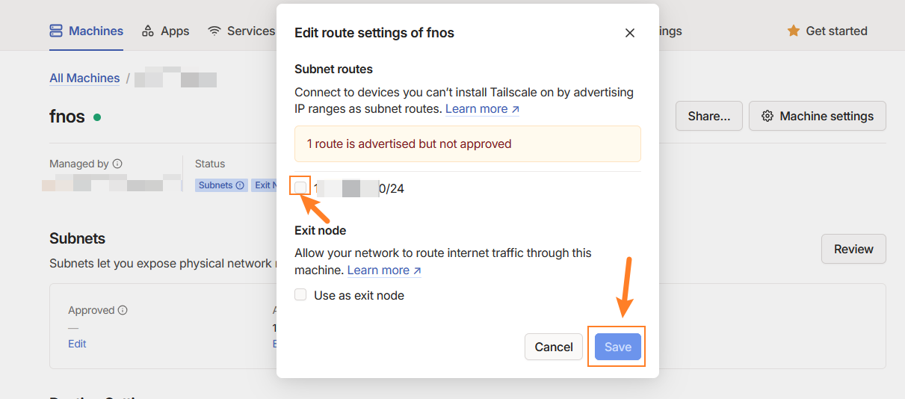This screenshot has width=905, height=399.
Task: Click the Save button
Action: pos(617,347)
